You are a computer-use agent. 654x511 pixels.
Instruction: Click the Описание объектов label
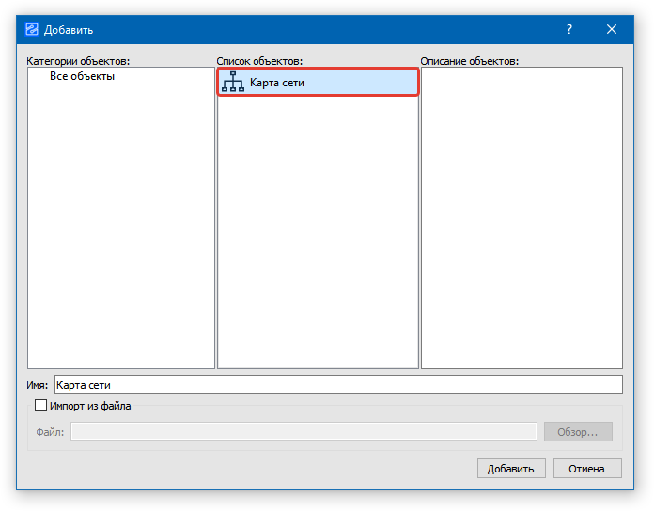pos(469,61)
